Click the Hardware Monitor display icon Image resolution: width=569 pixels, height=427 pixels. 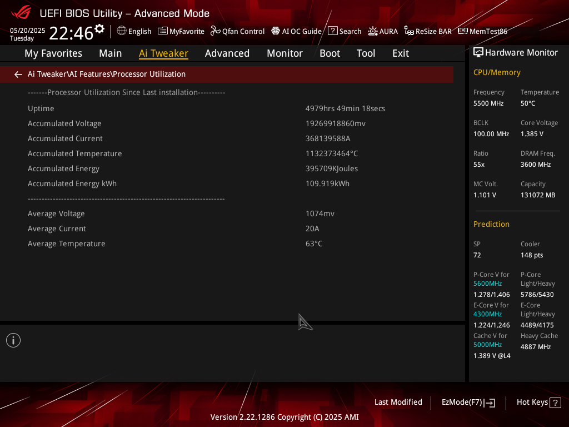click(478, 53)
